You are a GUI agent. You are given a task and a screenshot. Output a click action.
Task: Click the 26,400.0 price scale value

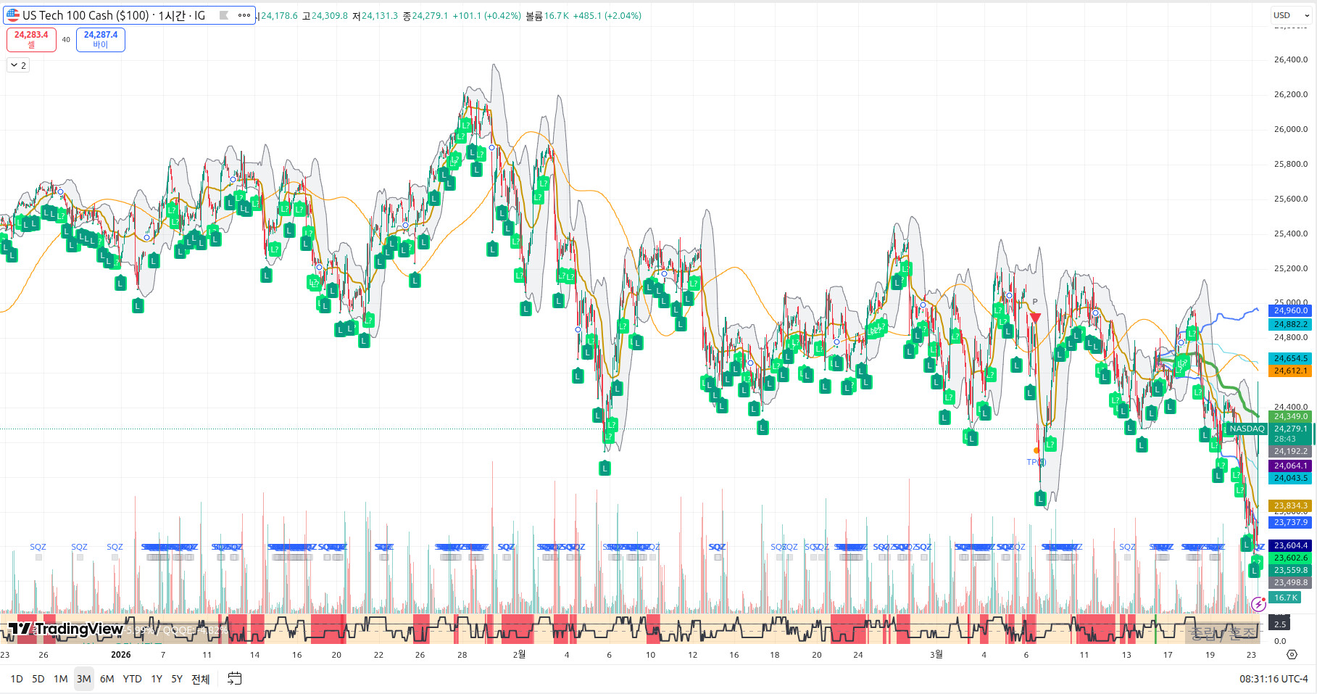click(x=1291, y=59)
